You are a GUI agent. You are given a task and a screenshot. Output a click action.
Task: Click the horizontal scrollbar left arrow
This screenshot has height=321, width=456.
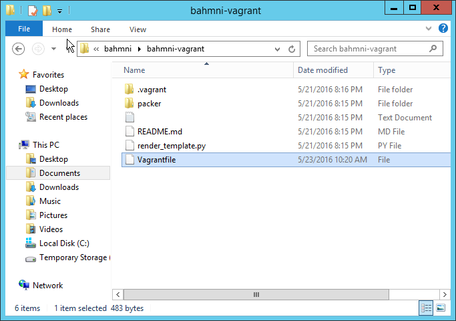(118, 294)
